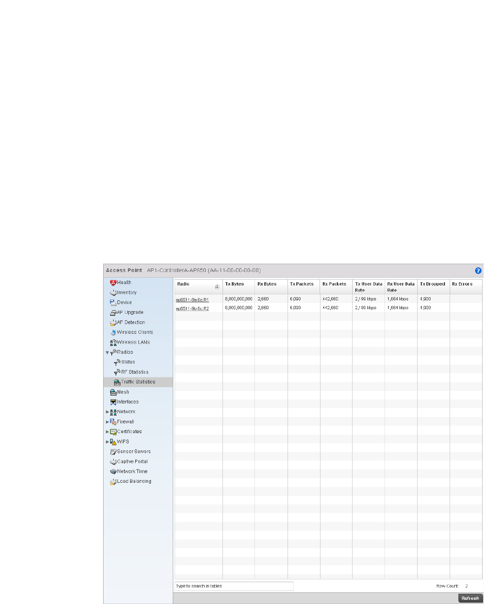Click the Captive Portal icon
Image resolution: width=484 pixels, height=604 pixels.
[x=113, y=462]
